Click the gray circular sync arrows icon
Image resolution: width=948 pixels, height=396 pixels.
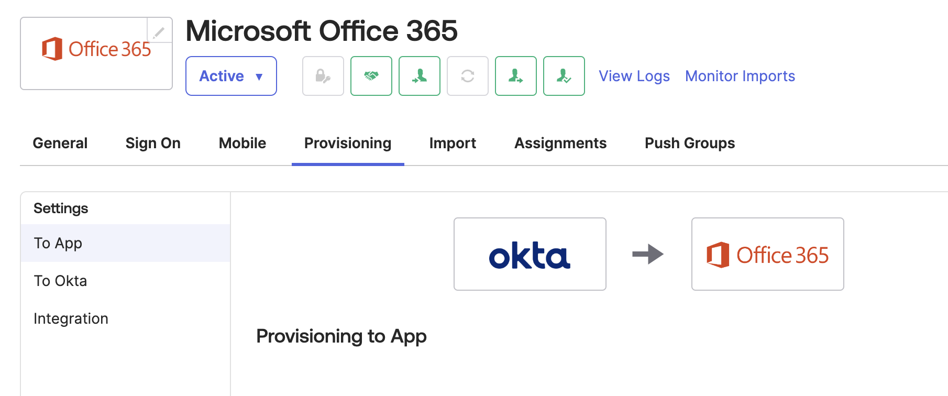pyautogui.click(x=467, y=76)
